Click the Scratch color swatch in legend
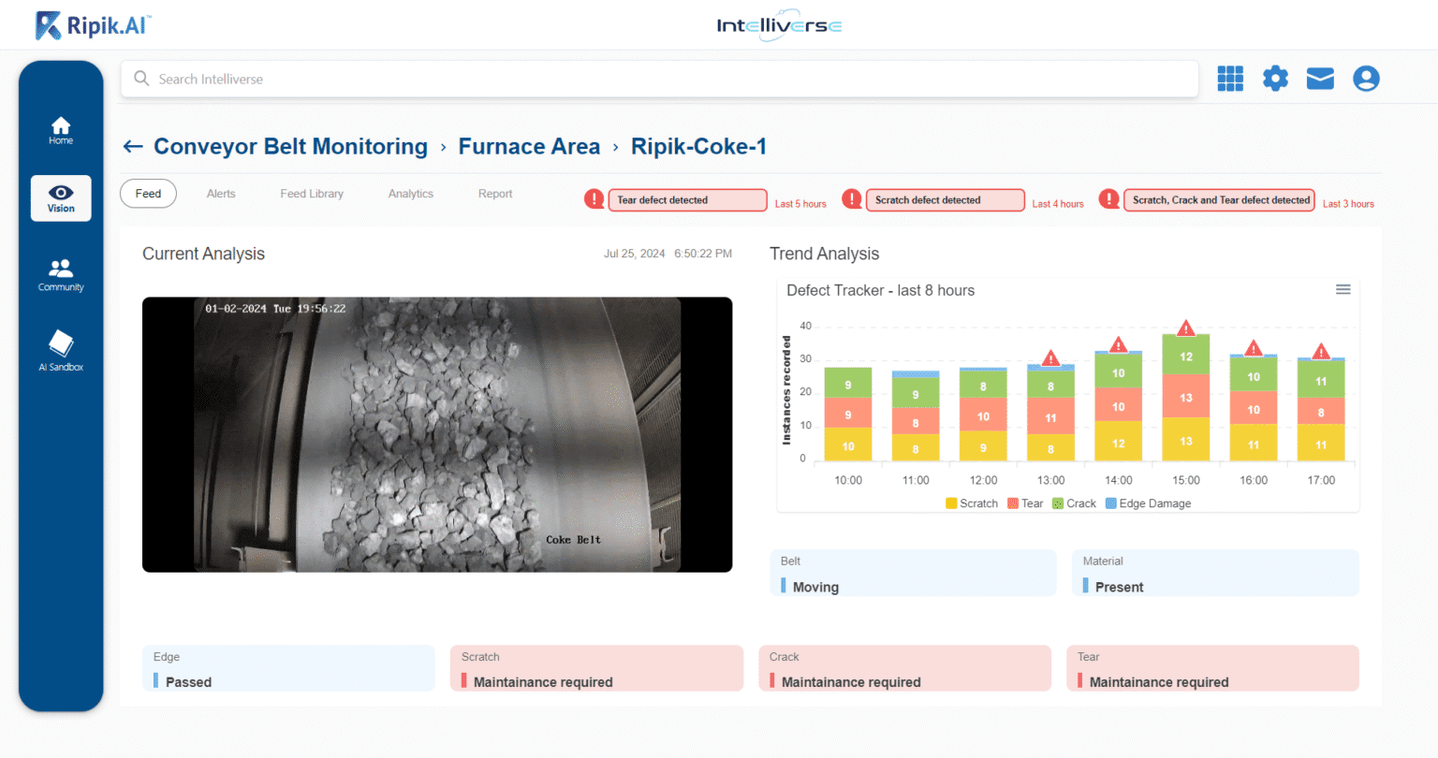 coord(952,503)
